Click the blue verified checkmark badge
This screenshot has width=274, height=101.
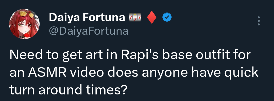tap(167, 18)
